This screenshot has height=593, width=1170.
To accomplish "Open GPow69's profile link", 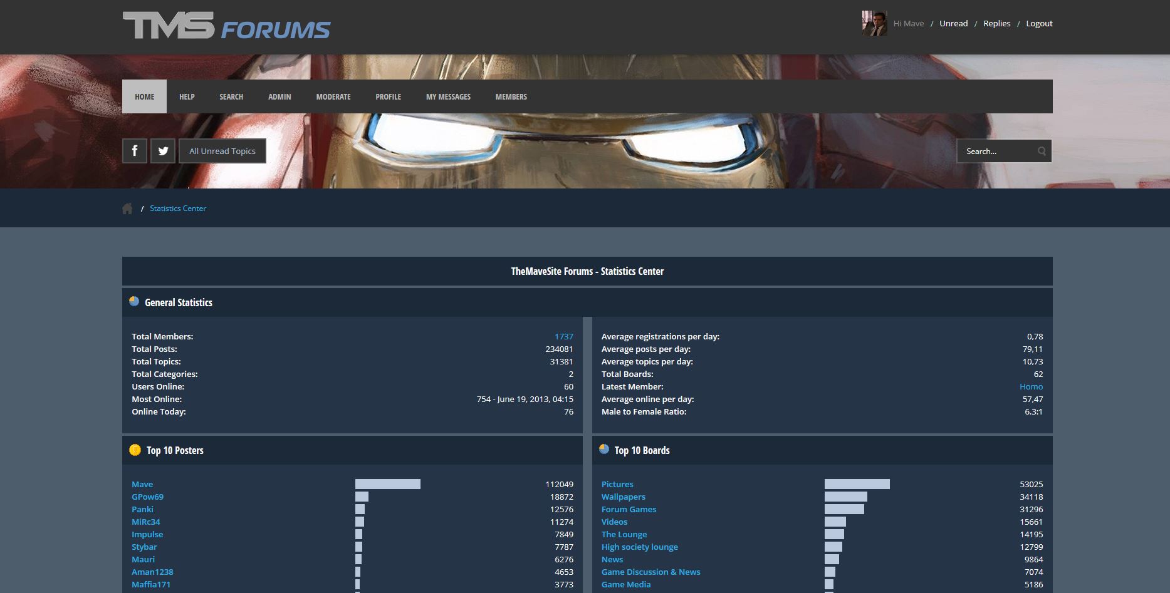I will (x=147, y=497).
